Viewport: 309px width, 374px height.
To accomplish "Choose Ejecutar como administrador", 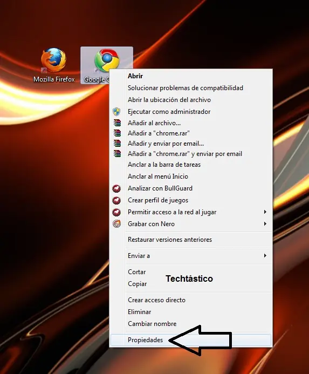I will pos(191,112).
